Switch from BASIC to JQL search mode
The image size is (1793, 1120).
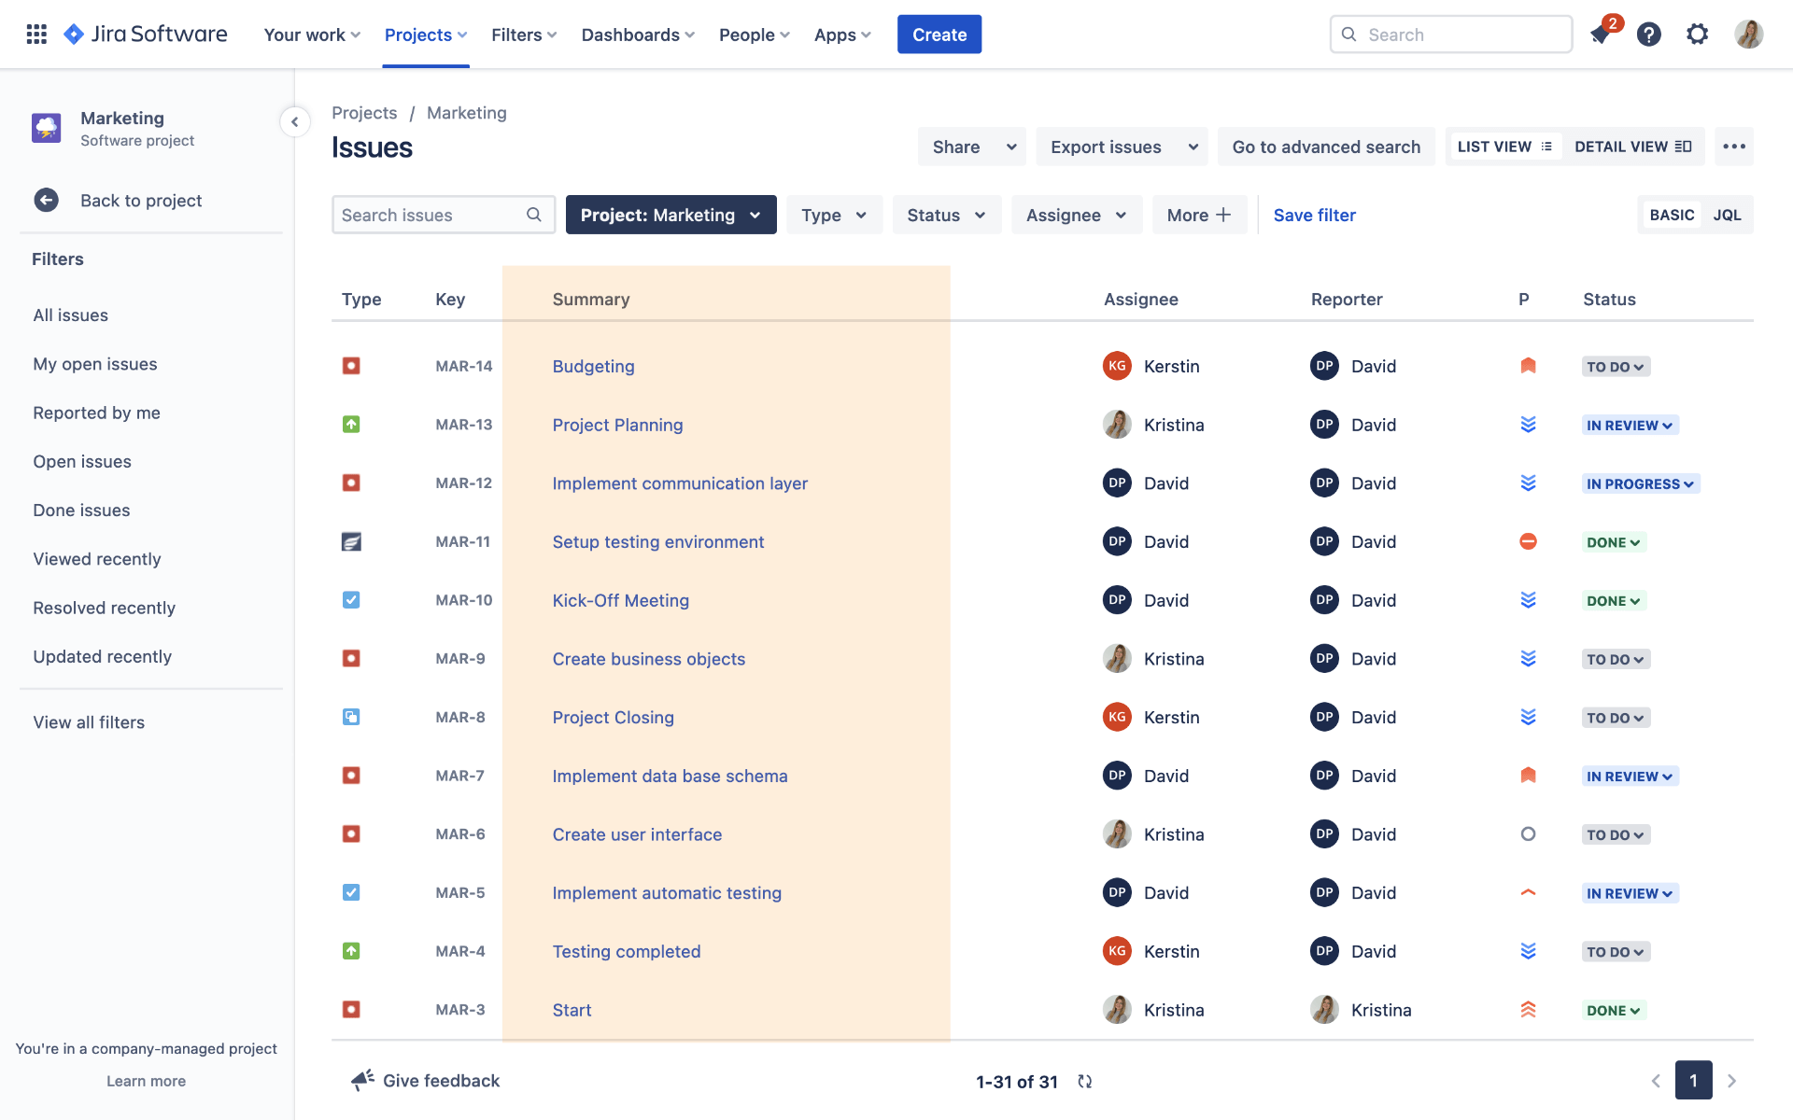[x=1728, y=215]
